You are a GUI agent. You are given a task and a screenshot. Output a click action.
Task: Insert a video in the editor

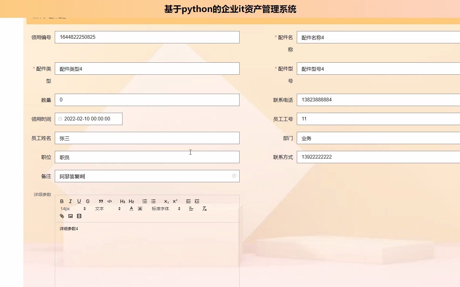[79, 216]
